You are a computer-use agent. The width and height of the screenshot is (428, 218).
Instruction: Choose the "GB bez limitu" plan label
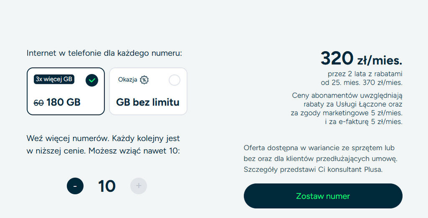(148, 102)
